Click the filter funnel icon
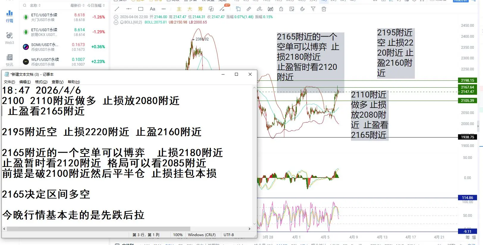 [x=313, y=9]
